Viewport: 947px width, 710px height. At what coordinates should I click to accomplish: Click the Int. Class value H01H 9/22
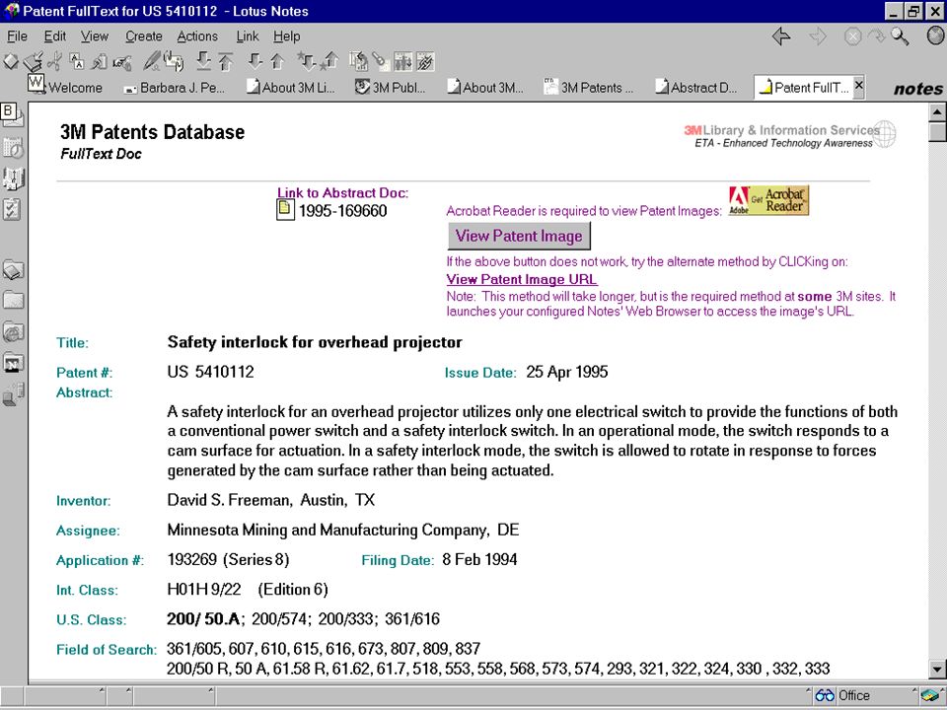[204, 590]
